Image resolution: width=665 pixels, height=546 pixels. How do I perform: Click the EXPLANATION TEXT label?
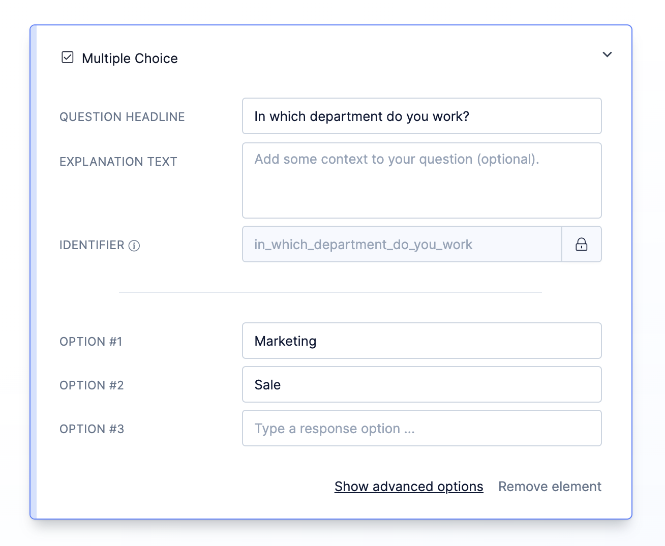pos(118,161)
